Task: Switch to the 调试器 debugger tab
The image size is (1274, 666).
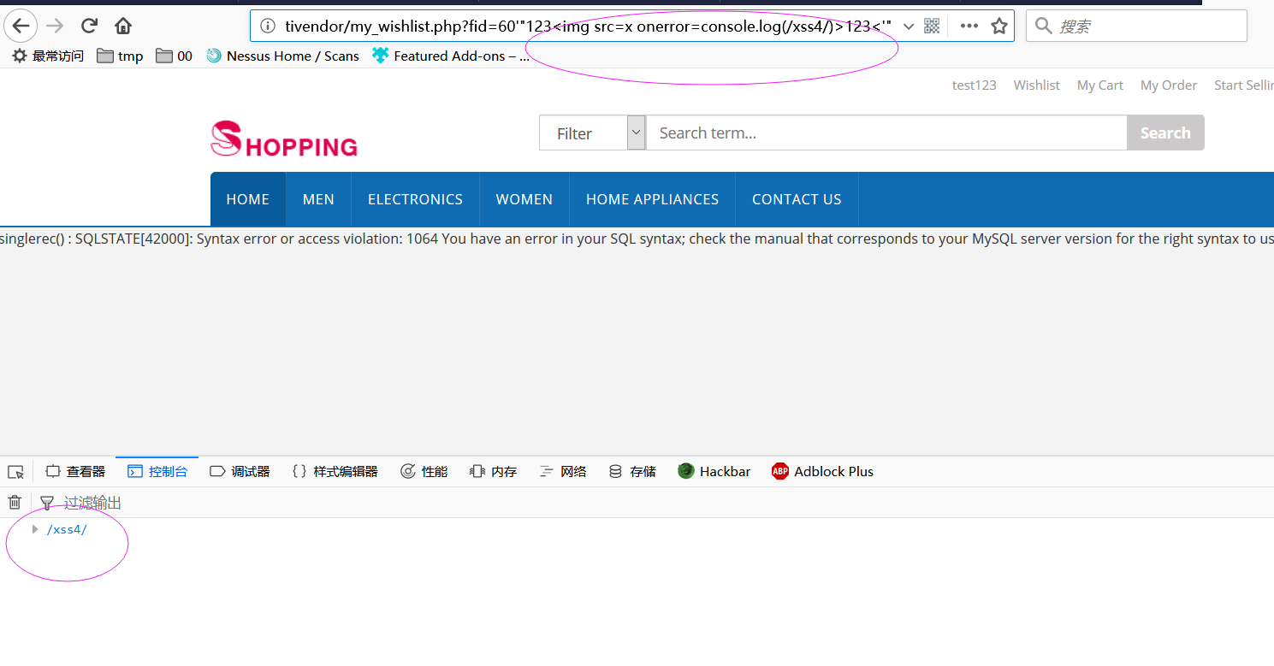Action: 240,472
